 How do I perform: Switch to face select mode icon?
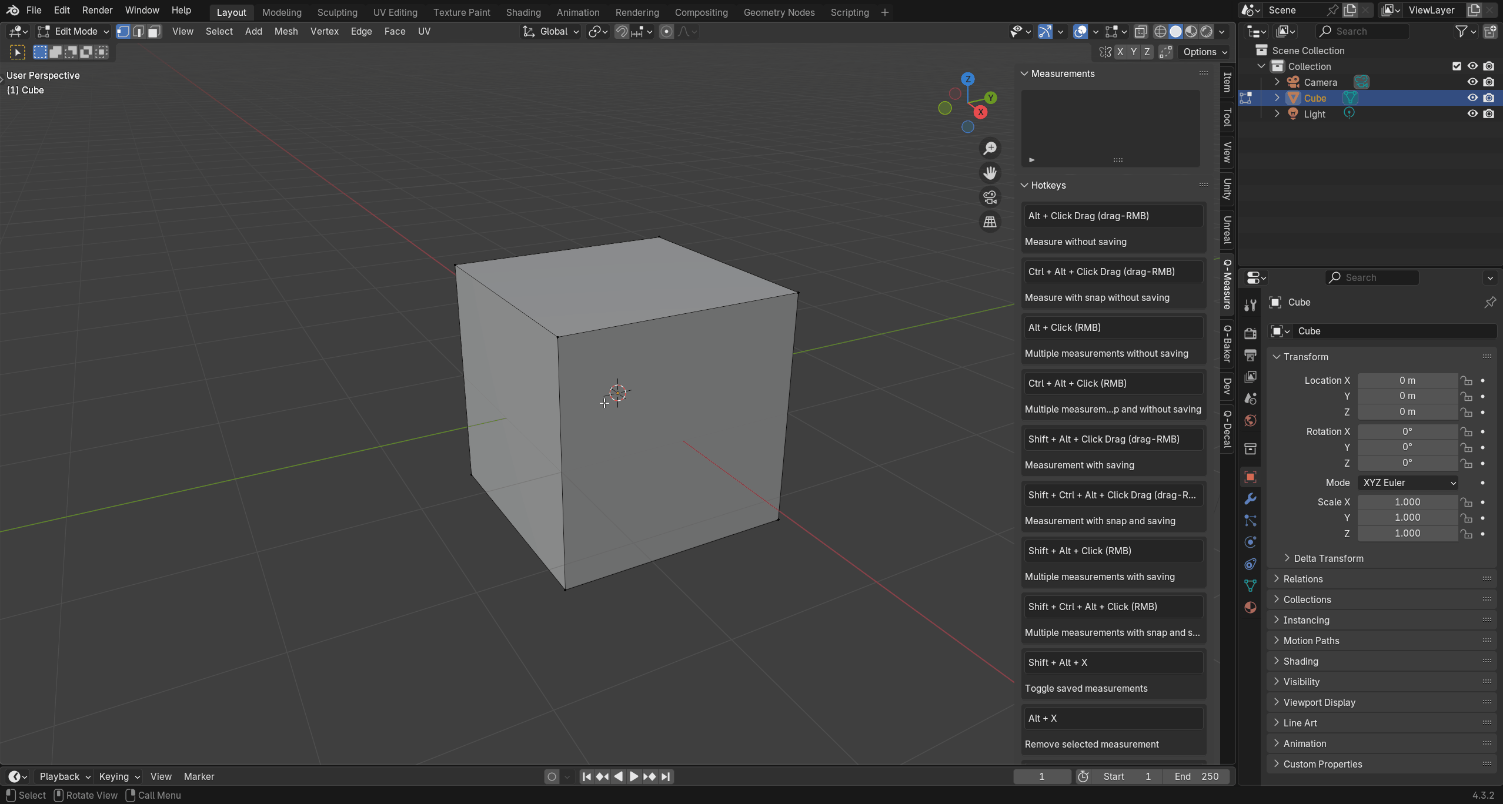point(155,31)
